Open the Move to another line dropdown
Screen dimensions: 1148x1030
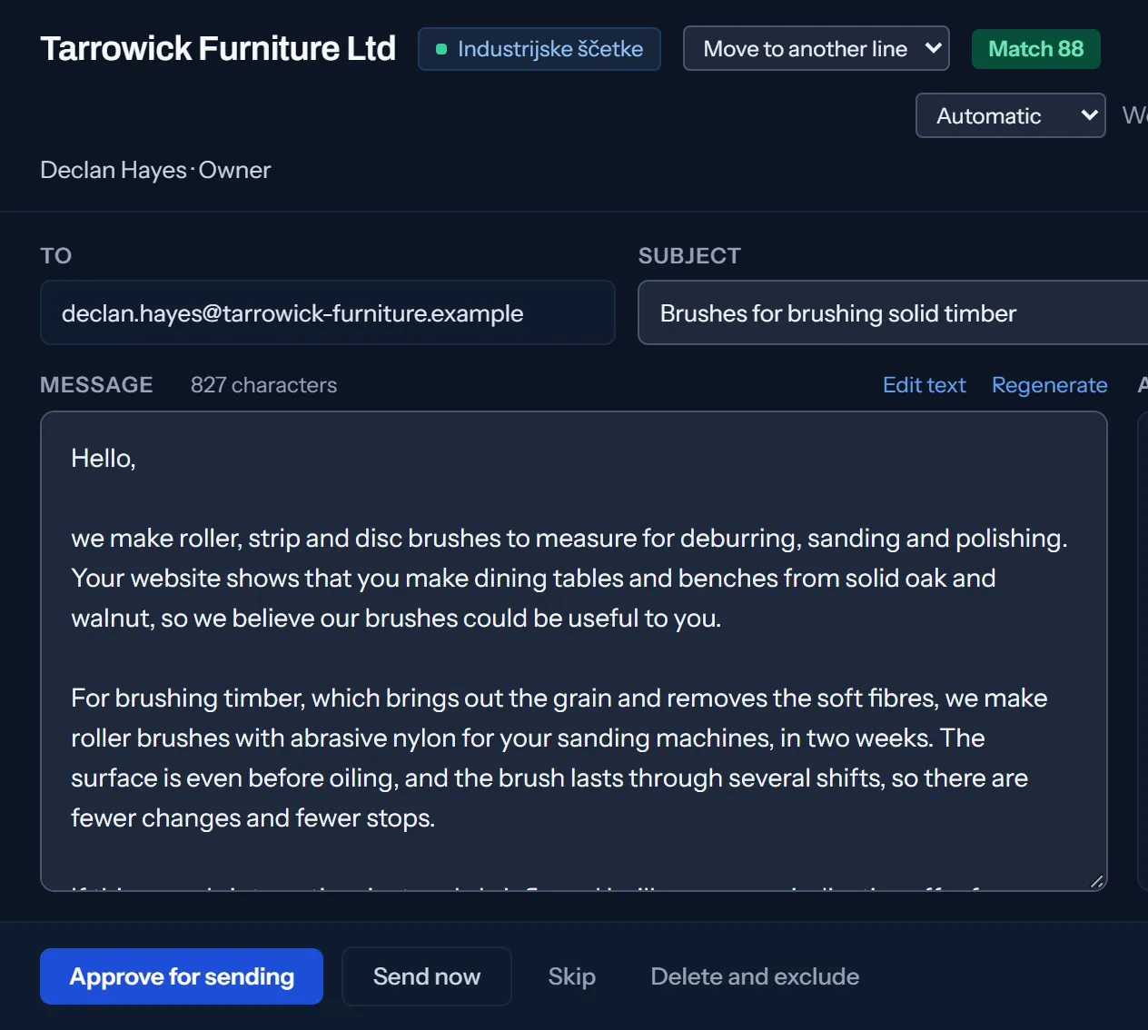(x=816, y=48)
